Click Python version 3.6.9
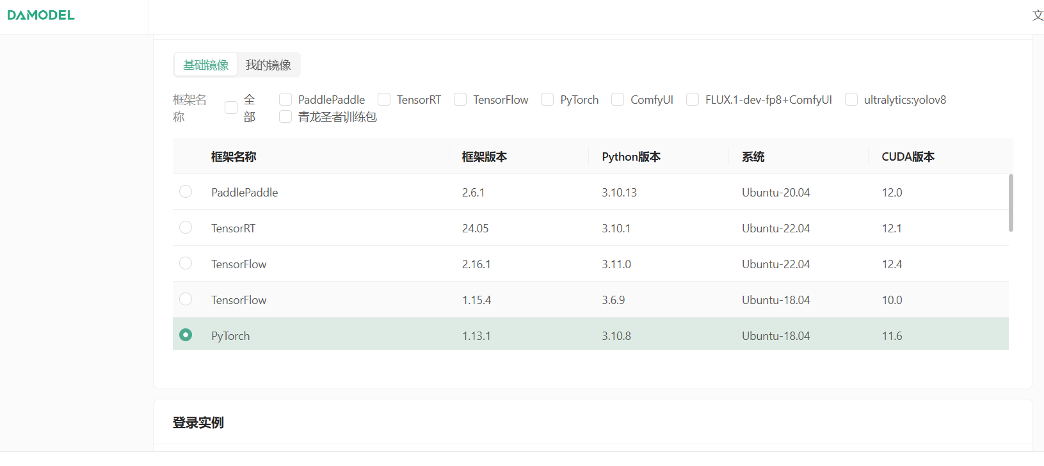The image size is (1044, 466). [613, 300]
